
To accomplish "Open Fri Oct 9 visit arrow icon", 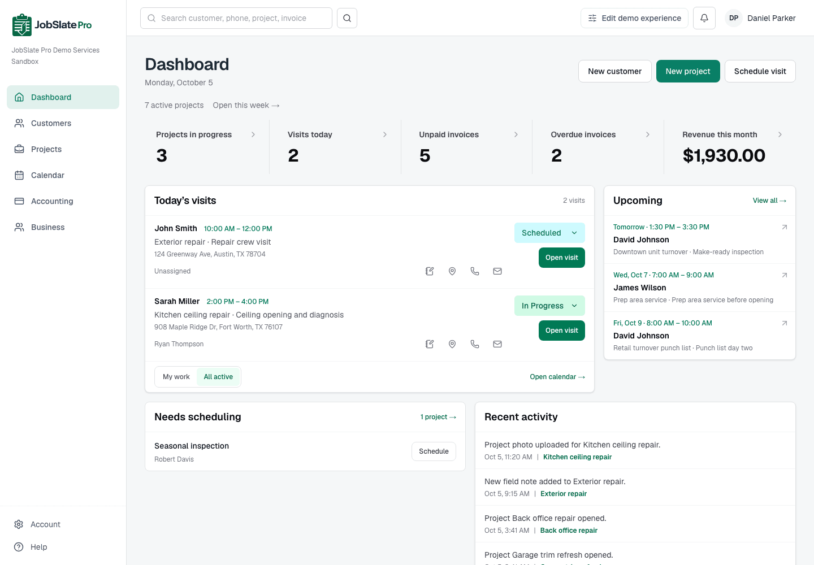I will (785, 323).
